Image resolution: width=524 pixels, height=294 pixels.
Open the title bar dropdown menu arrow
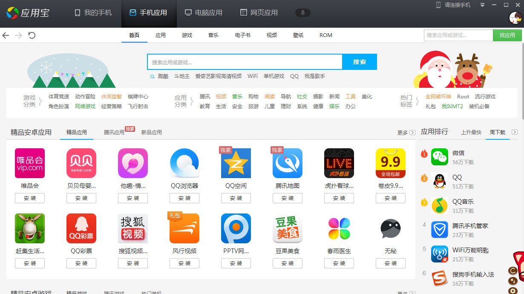point(483,5)
